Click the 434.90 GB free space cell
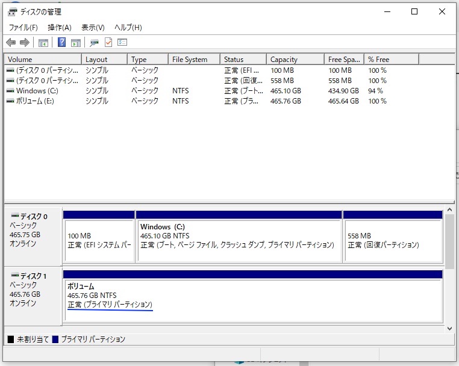The image size is (459, 366). click(x=343, y=91)
